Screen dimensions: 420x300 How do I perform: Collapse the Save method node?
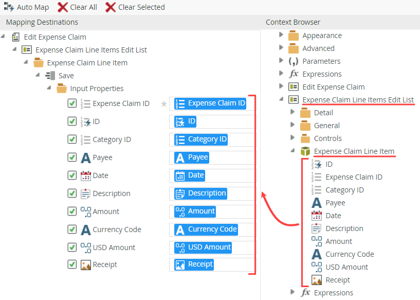click(38, 75)
